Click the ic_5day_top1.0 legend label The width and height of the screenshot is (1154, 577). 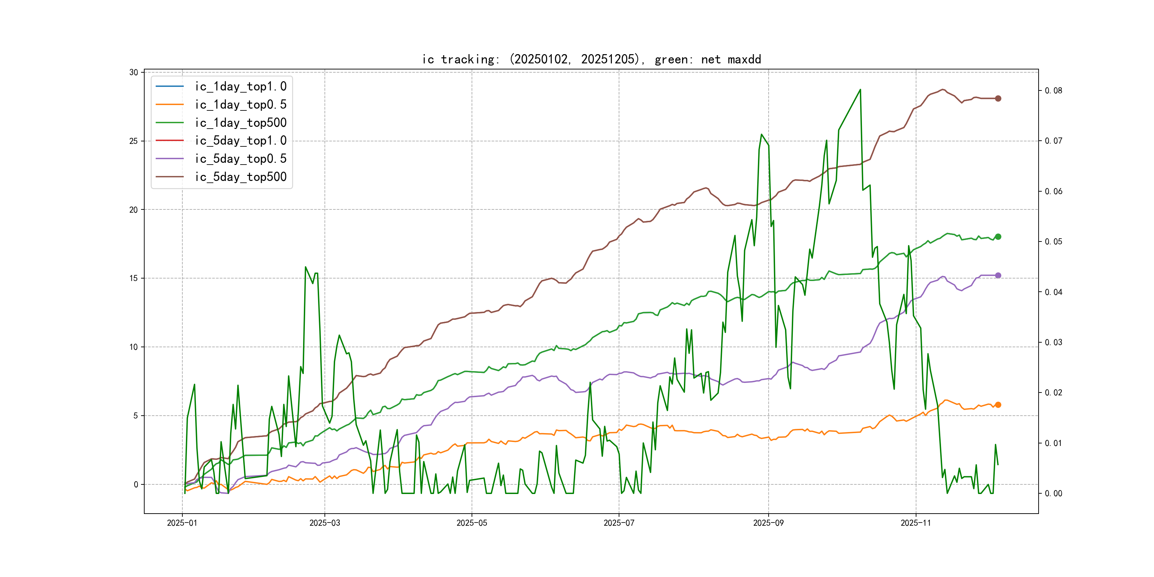click(x=240, y=141)
